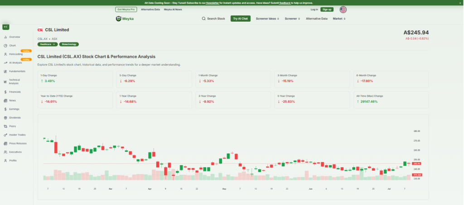Open the Market dropdown menu

click(x=339, y=19)
